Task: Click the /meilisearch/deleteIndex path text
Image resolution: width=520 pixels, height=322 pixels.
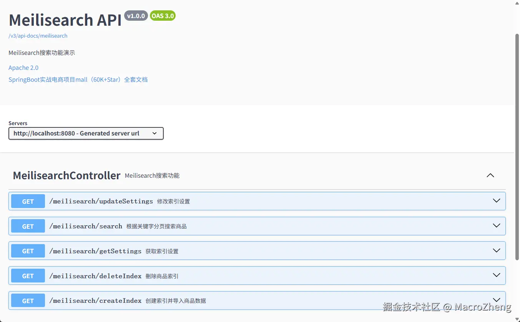Action: pos(95,276)
